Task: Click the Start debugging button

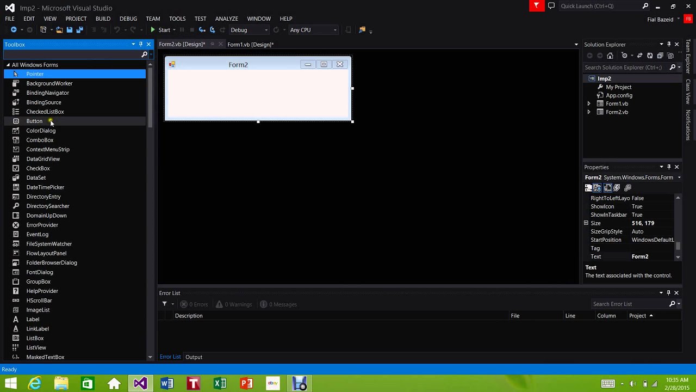Action: coord(161,30)
